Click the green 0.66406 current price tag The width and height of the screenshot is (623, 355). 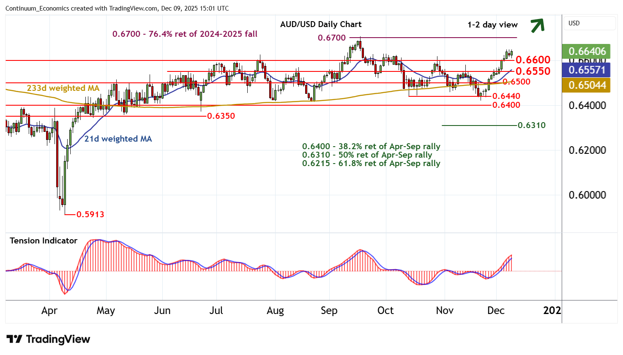(587, 52)
